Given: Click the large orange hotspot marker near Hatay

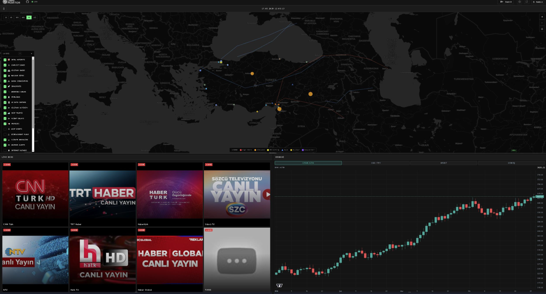Looking at the screenshot, I should 279,109.
